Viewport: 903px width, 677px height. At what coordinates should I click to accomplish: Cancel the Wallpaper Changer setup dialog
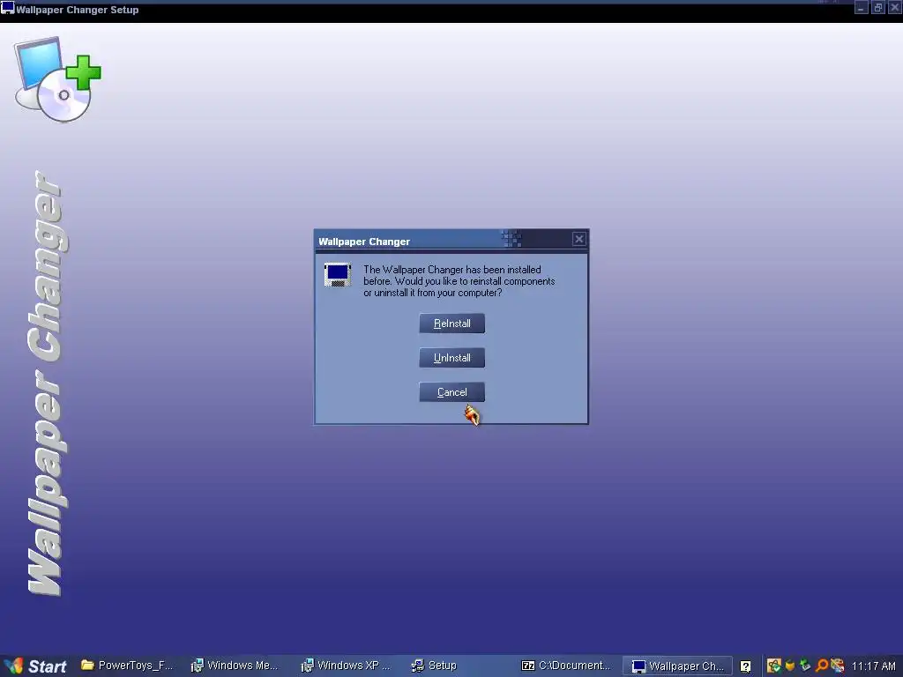(x=451, y=392)
